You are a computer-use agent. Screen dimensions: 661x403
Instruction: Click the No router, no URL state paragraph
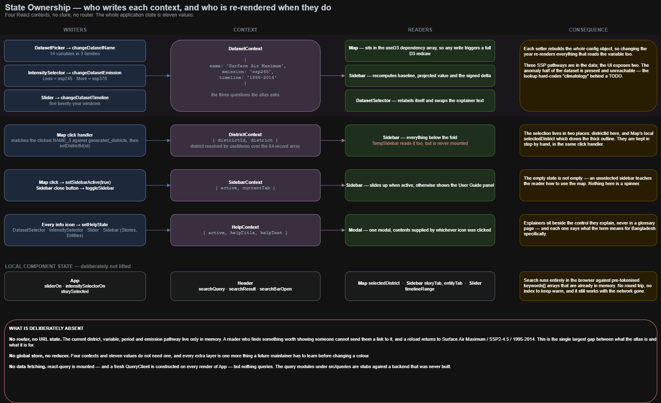[x=333, y=342]
